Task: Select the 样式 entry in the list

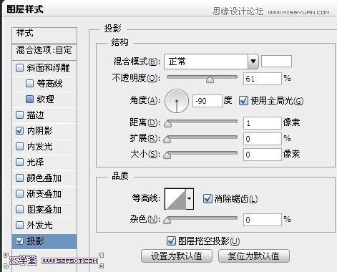Action: point(44,35)
